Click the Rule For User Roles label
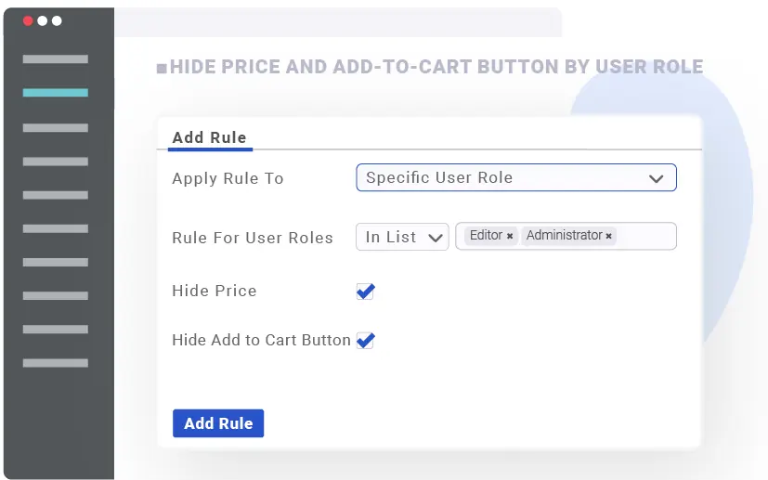This screenshot has height=480, width=768. coord(253,238)
